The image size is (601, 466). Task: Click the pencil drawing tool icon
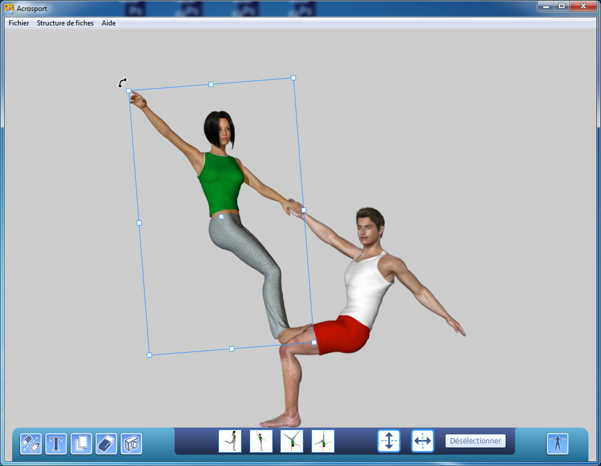31,443
